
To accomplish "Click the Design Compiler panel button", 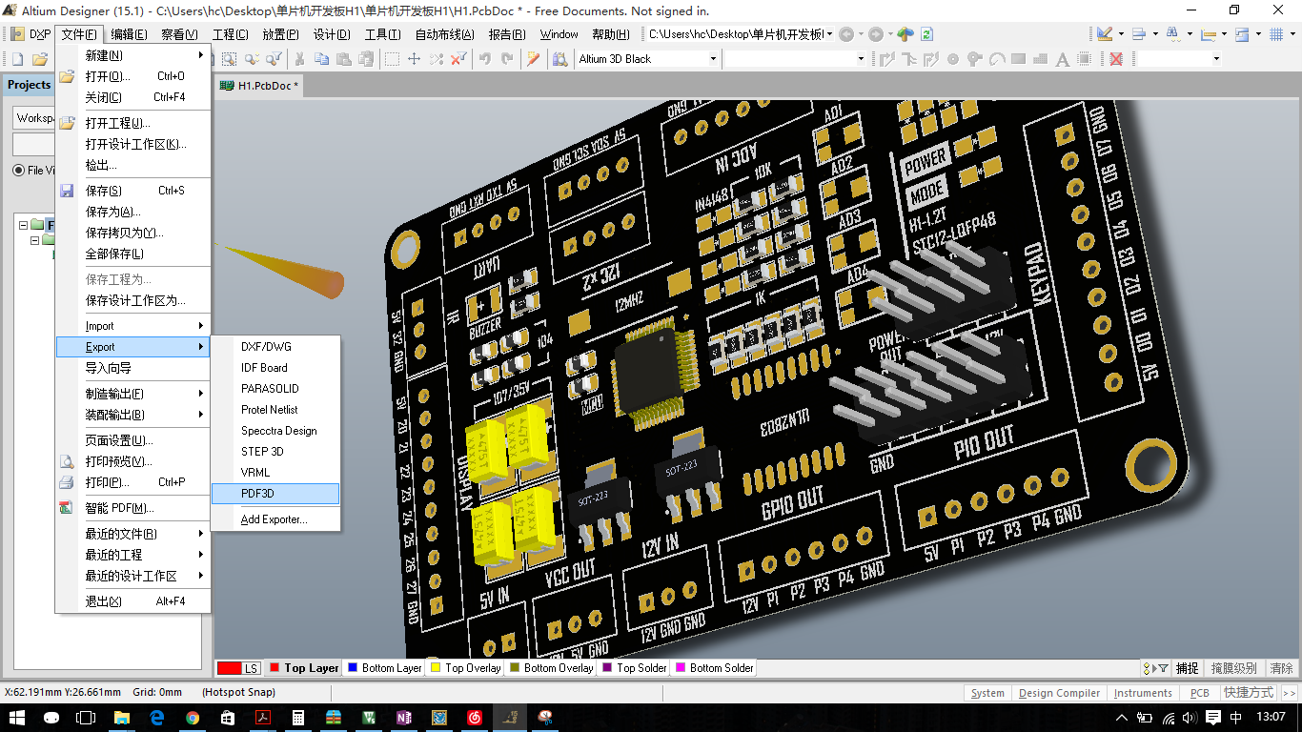I will point(1058,693).
